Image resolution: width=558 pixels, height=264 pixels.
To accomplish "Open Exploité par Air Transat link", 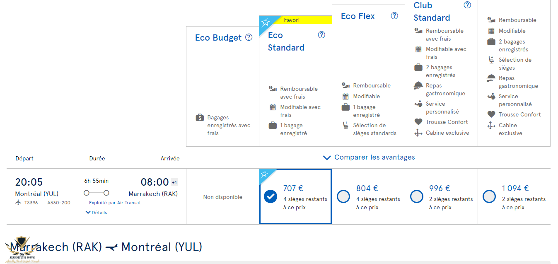I will tap(115, 203).
